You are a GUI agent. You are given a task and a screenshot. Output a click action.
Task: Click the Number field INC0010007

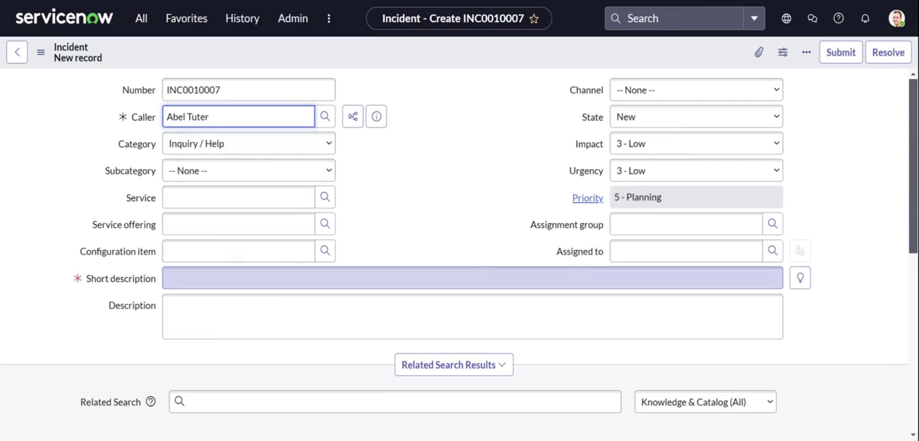[x=248, y=90]
